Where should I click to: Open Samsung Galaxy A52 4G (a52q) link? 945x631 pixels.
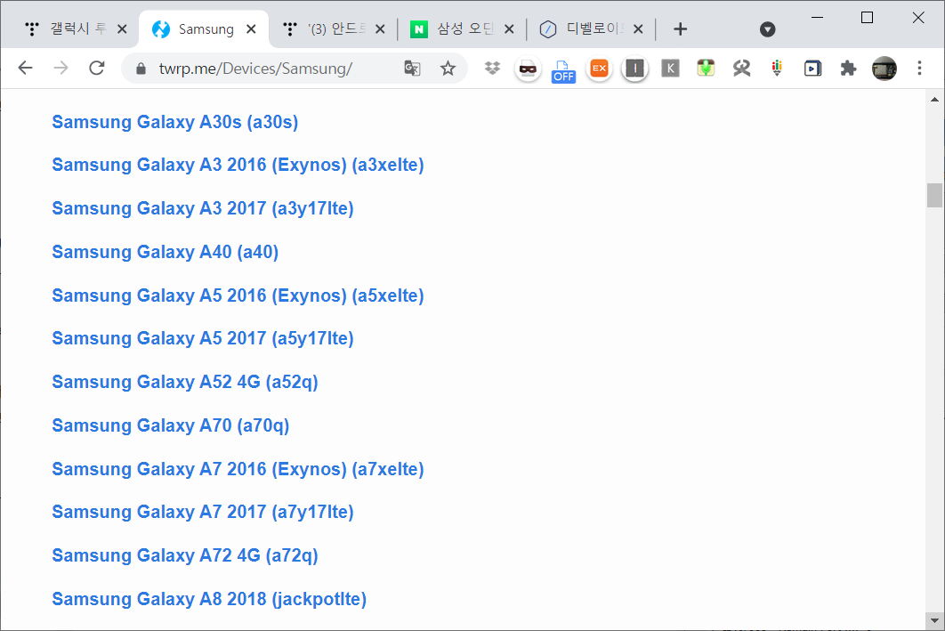185,382
